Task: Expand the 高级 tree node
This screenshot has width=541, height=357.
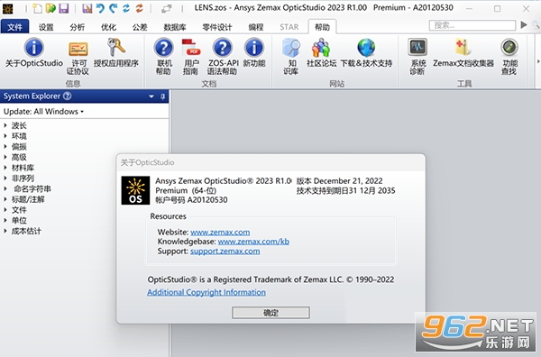Action: pos(5,157)
